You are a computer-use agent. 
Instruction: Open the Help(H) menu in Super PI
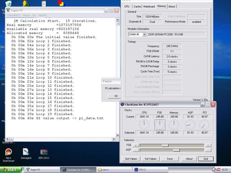(x=42, y=15)
